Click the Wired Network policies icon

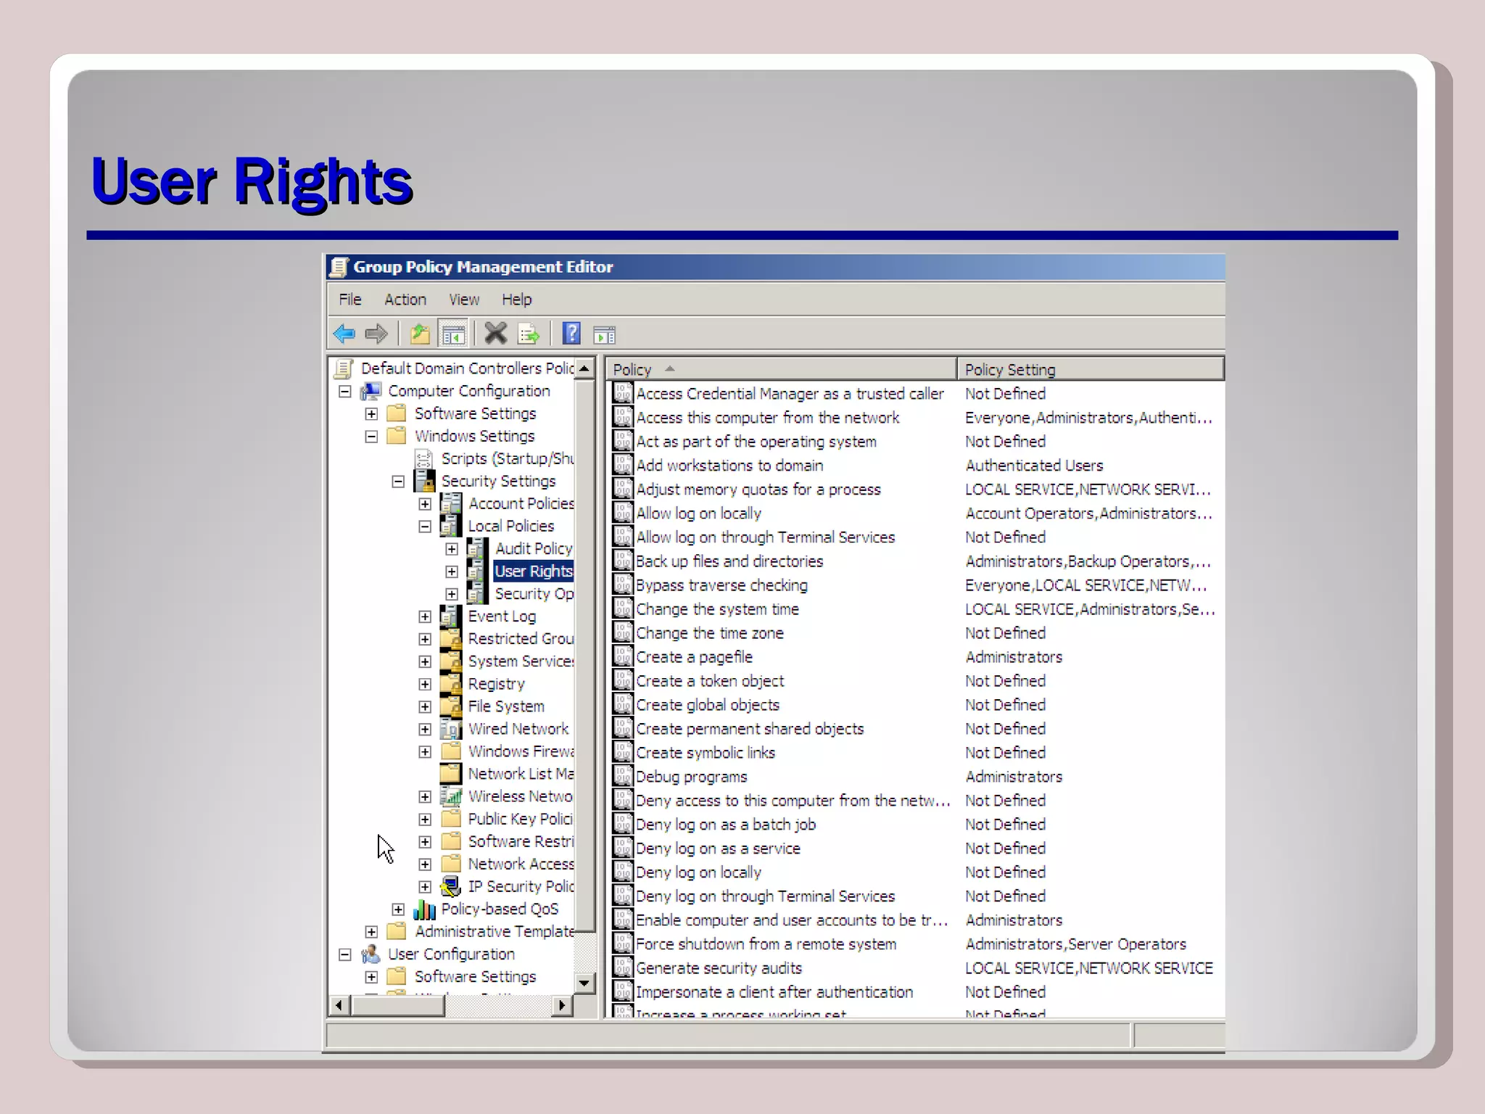point(451,729)
